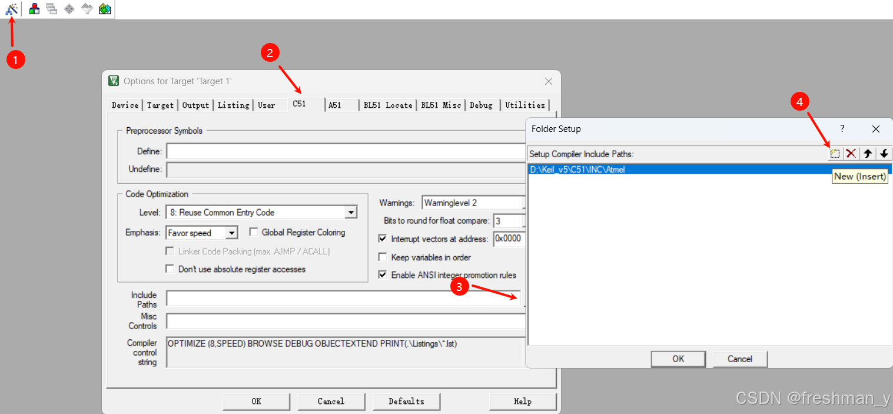Click OK in Options for Target dialog

click(256, 401)
